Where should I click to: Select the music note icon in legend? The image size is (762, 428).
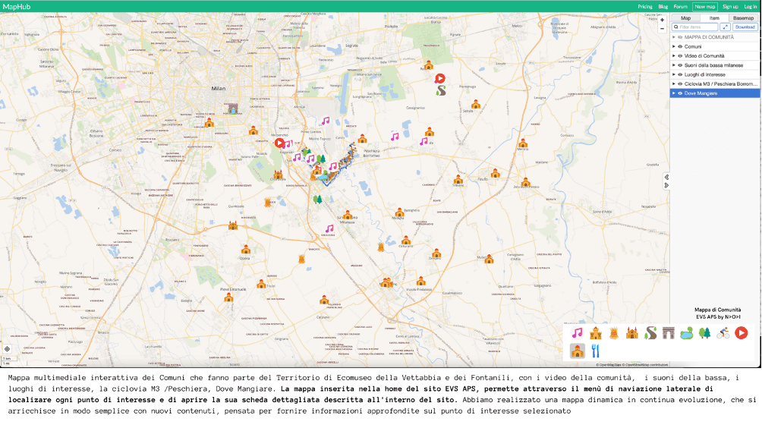point(577,333)
